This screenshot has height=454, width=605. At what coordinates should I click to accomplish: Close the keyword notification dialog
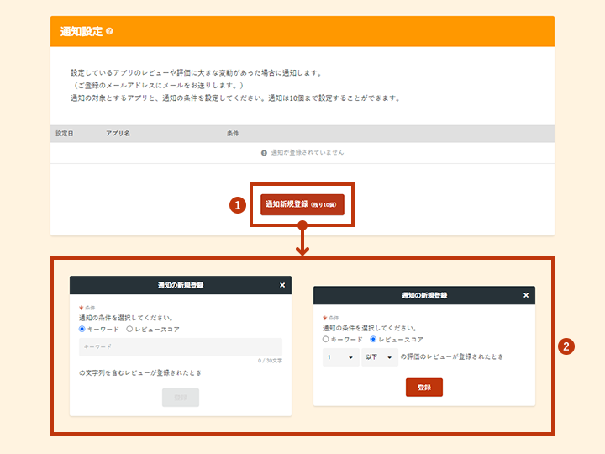pos(282,285)
